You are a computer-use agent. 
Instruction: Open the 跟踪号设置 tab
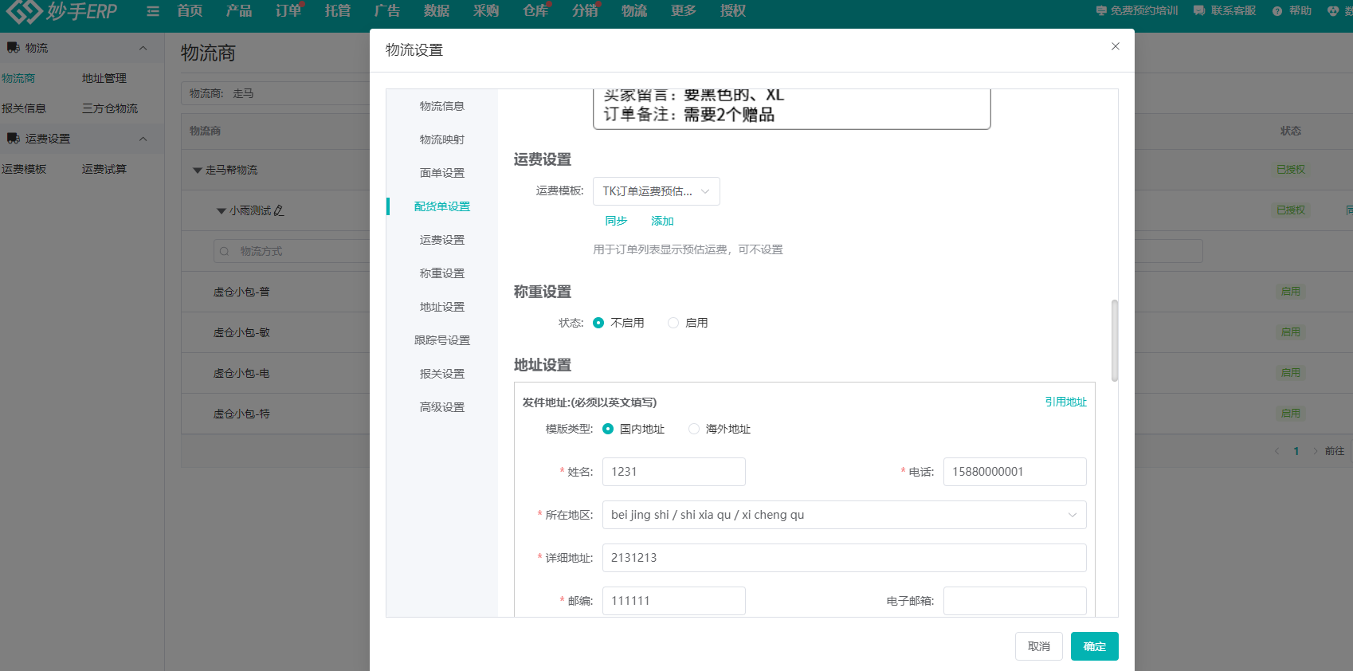point(441,340)
